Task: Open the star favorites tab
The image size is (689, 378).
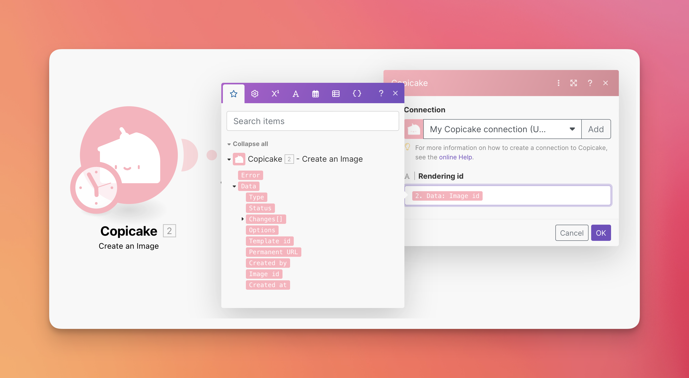Action: [234, 94]
